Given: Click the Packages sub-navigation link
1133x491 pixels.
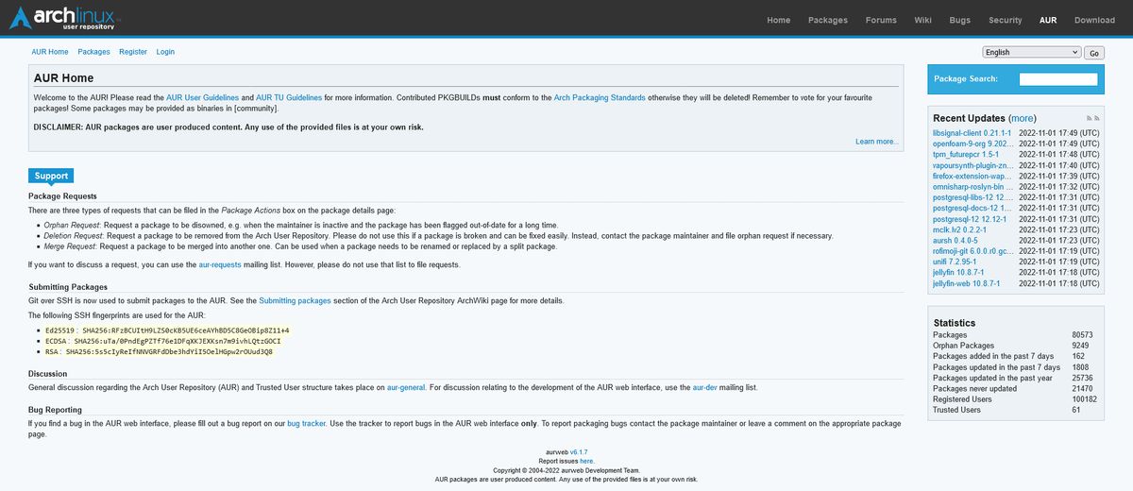Looking at the screenshot, I should (x=94, y=52).
